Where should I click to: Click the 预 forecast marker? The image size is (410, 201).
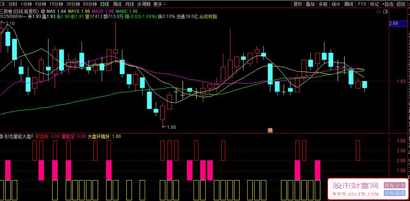click(x=270, y=130)
